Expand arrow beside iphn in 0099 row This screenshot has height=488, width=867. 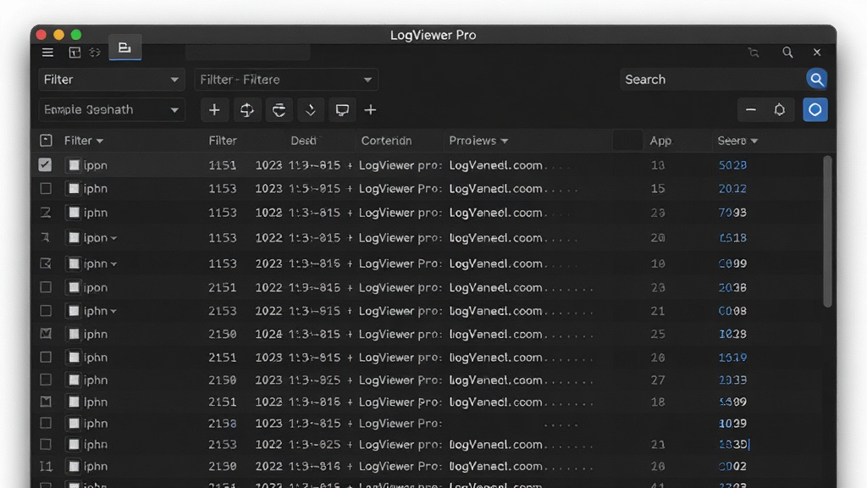(113, 264)
